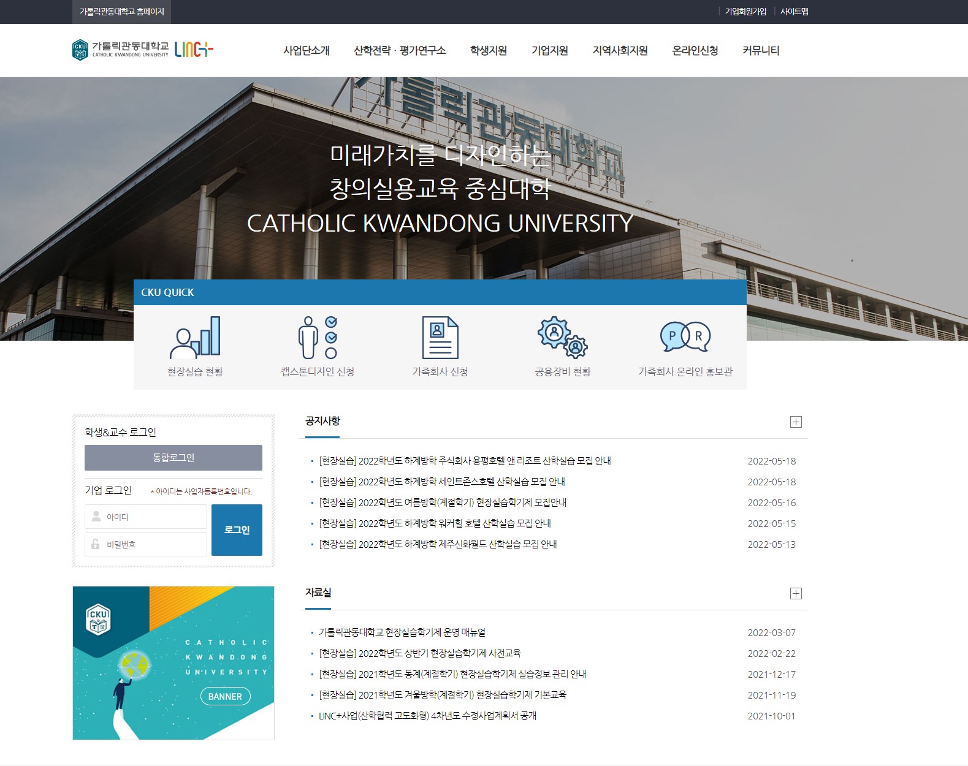
Task: Click the 가족회사 온라인 홍보관 PR icon
Action: (685, 337)
